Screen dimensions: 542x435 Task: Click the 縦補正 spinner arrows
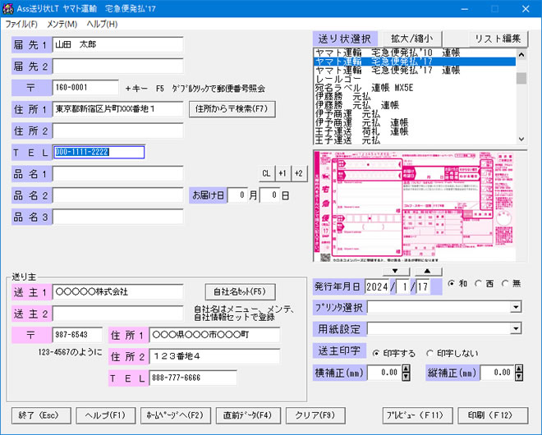point(519,373)
